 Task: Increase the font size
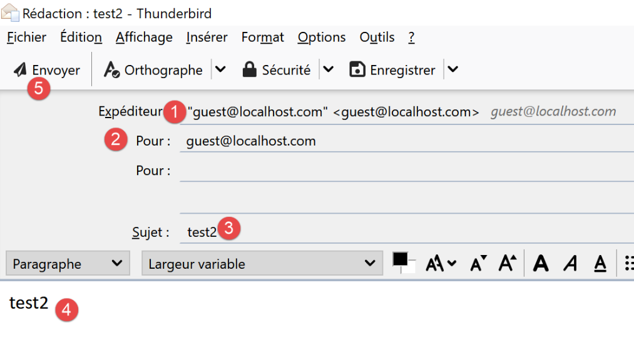[506, 264]
